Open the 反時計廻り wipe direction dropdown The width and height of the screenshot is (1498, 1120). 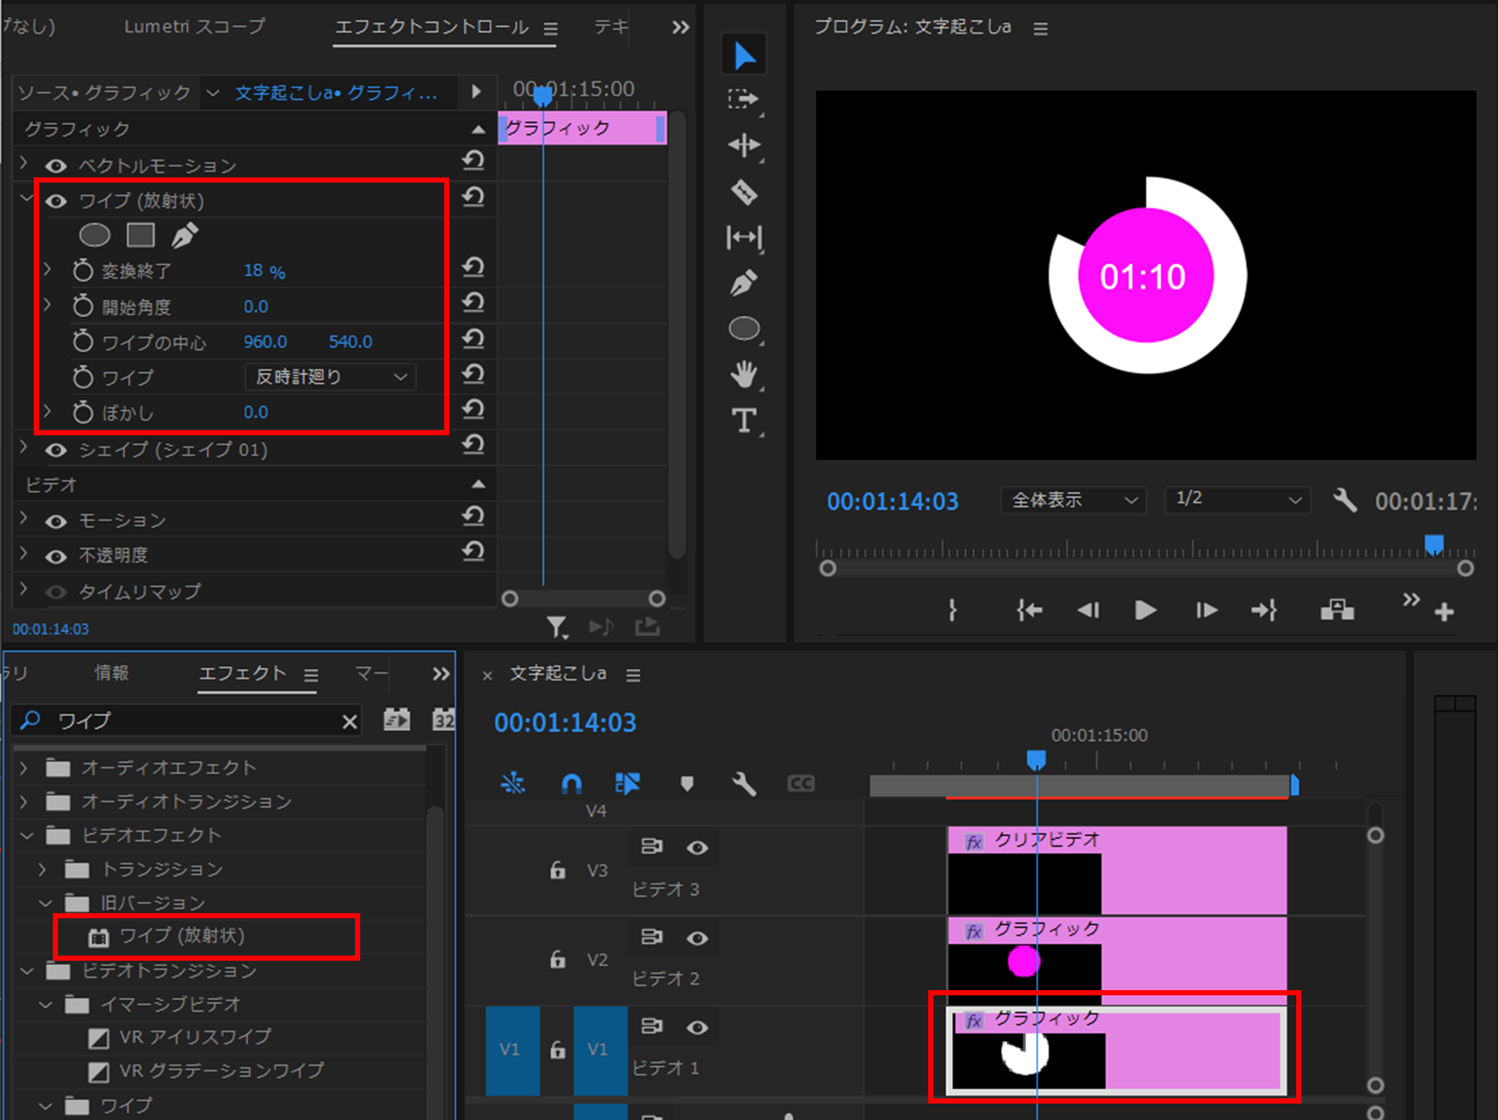tap(329, 377)
